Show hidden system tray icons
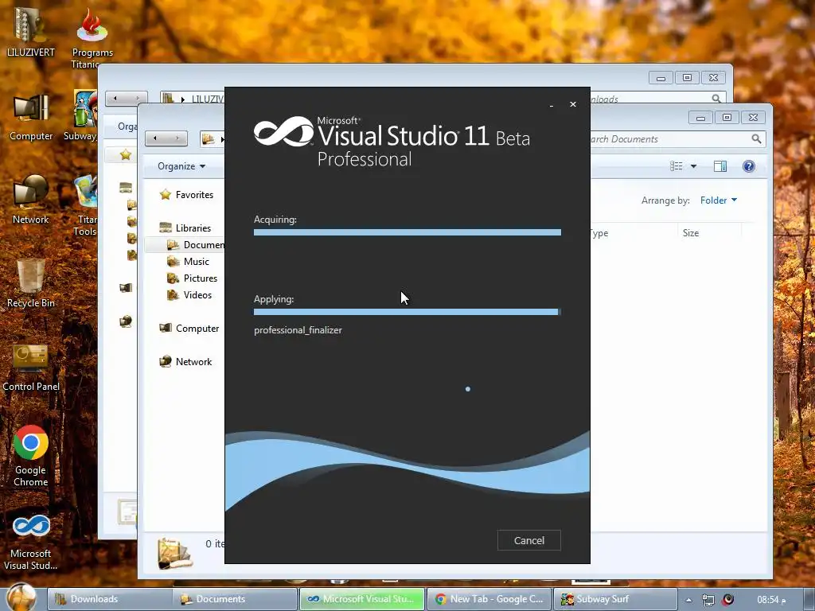Image resolution: width=815 pixels, height=611 pixels. tap(688, 600)
